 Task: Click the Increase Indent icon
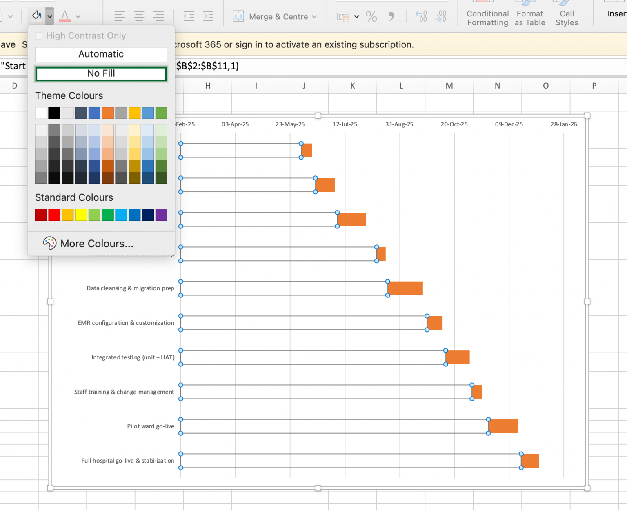point(208,16)
